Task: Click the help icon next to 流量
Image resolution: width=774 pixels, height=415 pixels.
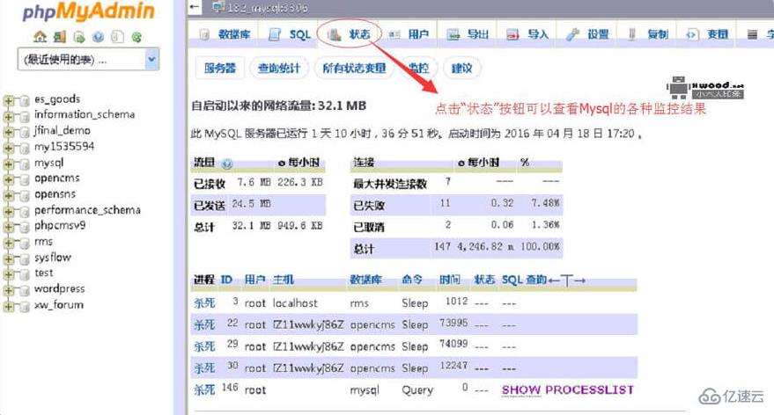Action: coord(227,164)
